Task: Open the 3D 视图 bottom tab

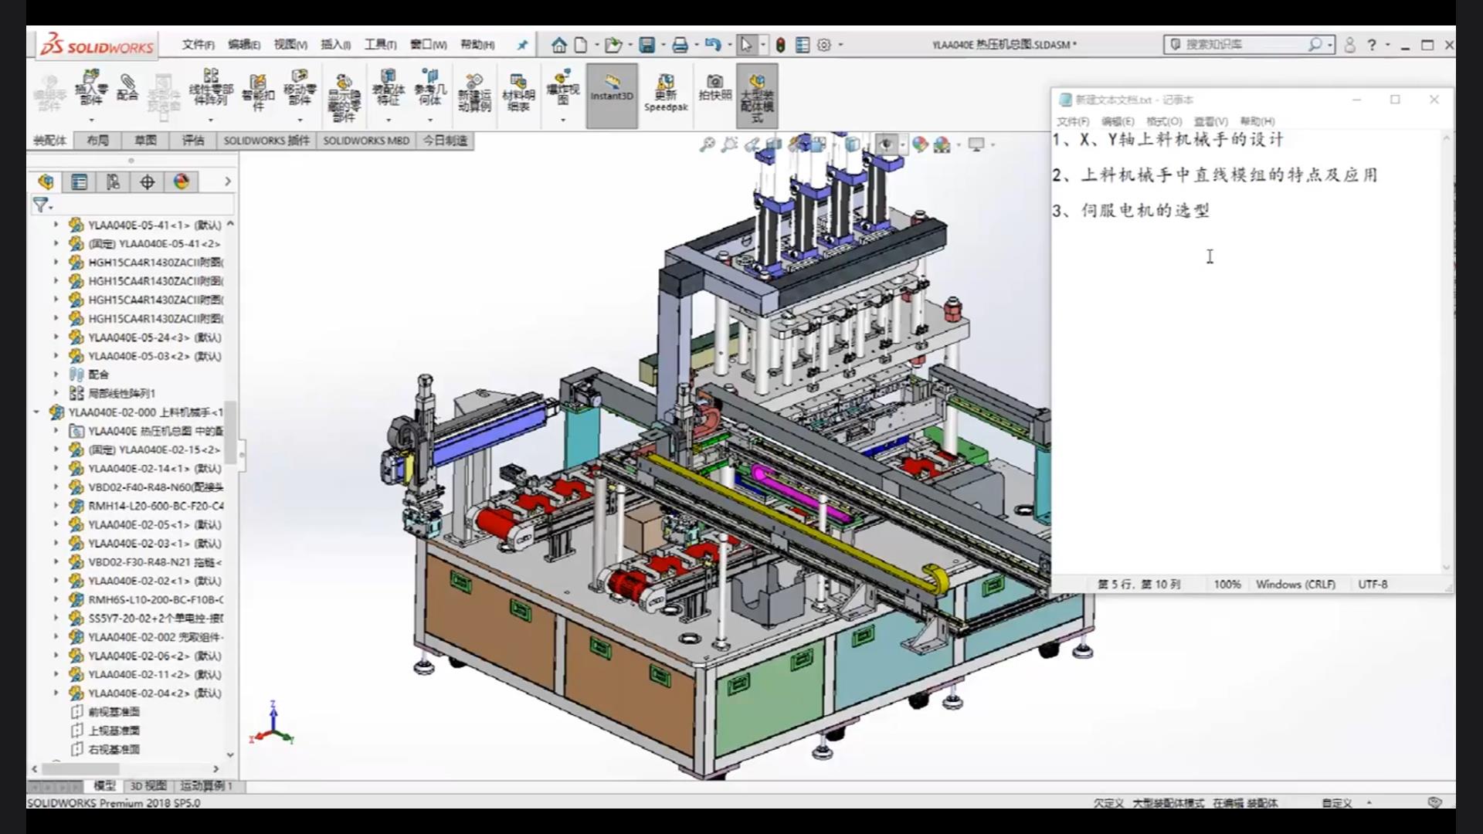Action: (148, 786)
